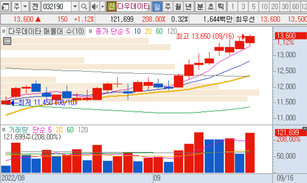
Task: Click volume ratio 208.00% in quote bar
Action: 153,19
